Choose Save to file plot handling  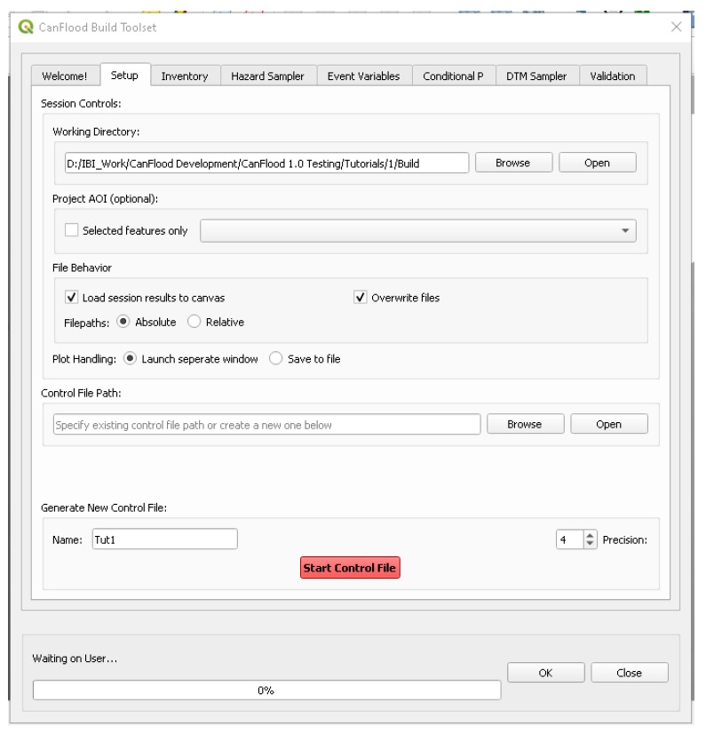tap(276, 358)
